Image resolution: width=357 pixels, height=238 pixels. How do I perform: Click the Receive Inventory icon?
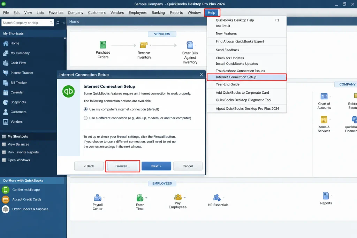tap(144, 45)
